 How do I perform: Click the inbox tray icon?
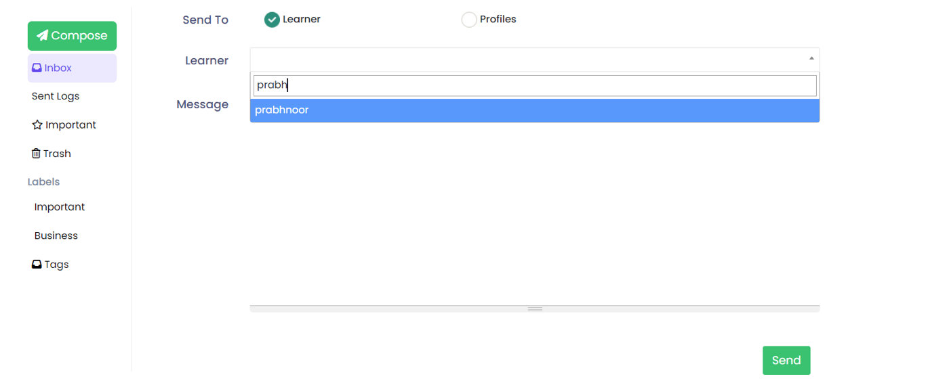click(37, 68)
